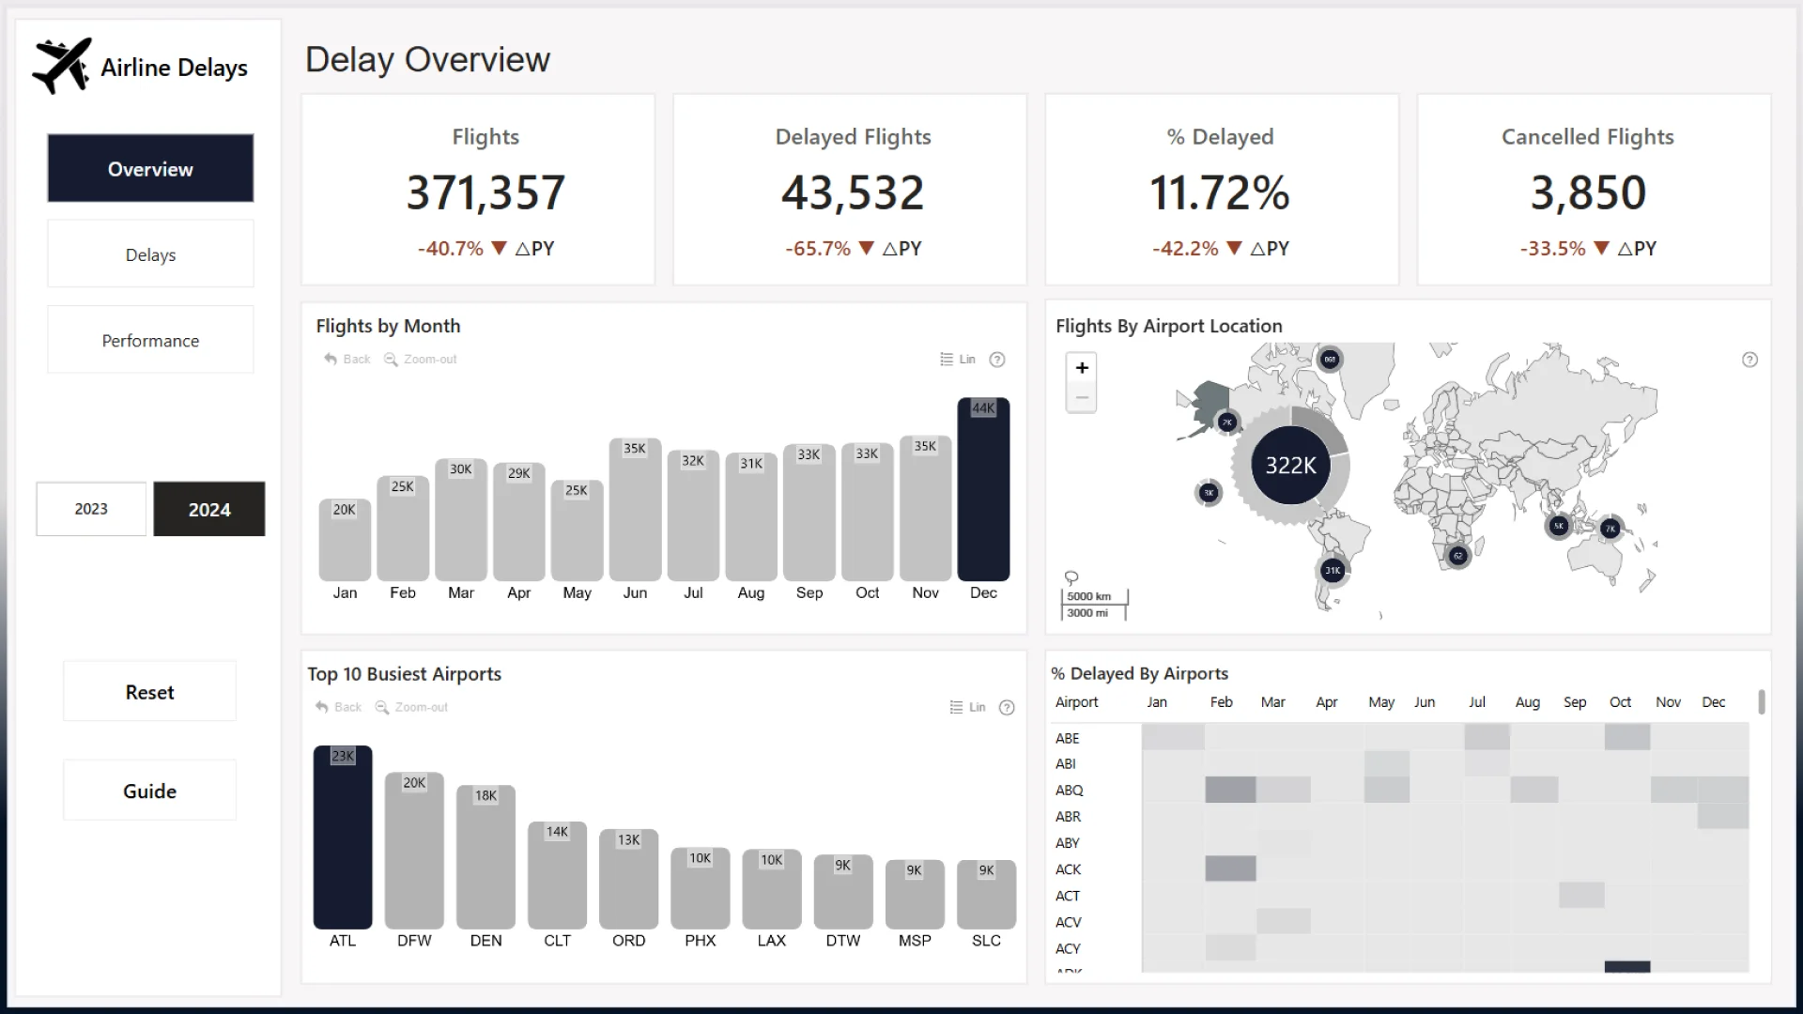Open the Guide button
The height and width of the screenshot is (1014, 1803).
coord(149,791)
